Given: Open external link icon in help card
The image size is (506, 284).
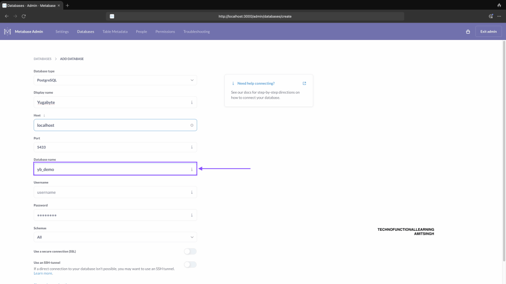Looking at the screenshot, I should click(304, 83).
